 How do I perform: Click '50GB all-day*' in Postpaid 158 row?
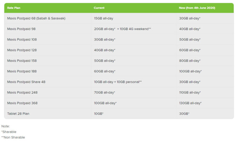[x=105, y=61]
